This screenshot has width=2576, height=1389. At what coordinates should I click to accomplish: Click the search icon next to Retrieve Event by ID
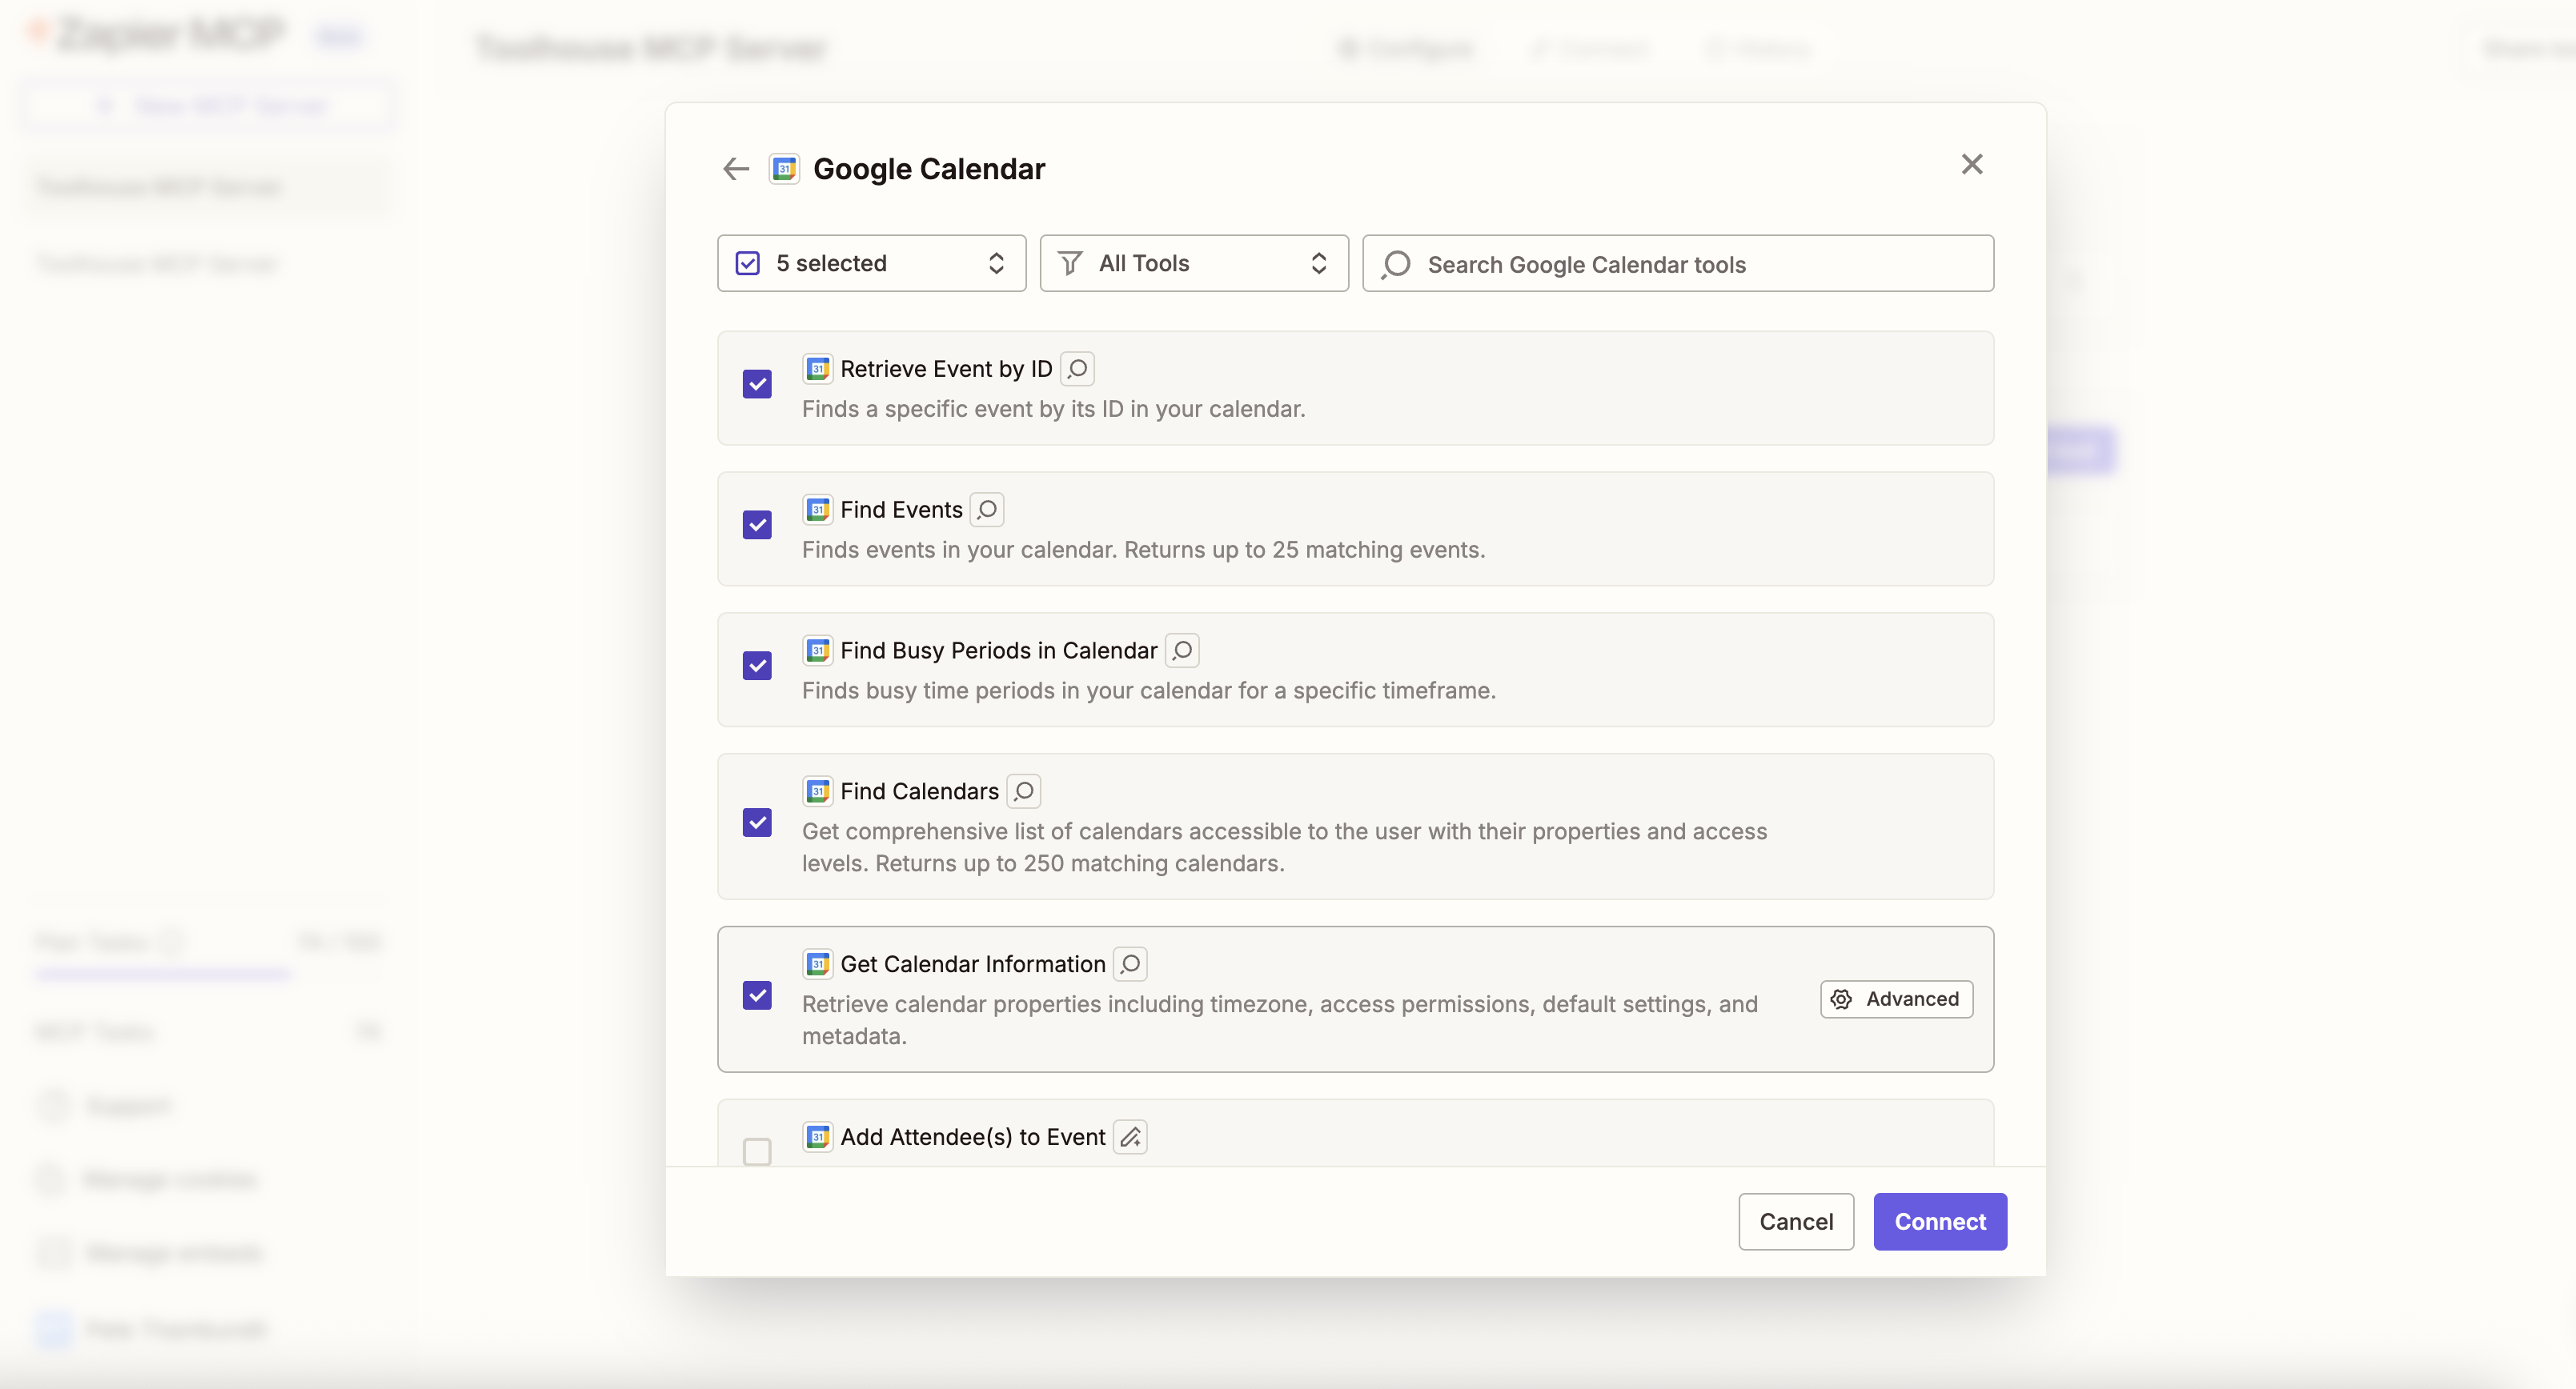[1077, 369]
